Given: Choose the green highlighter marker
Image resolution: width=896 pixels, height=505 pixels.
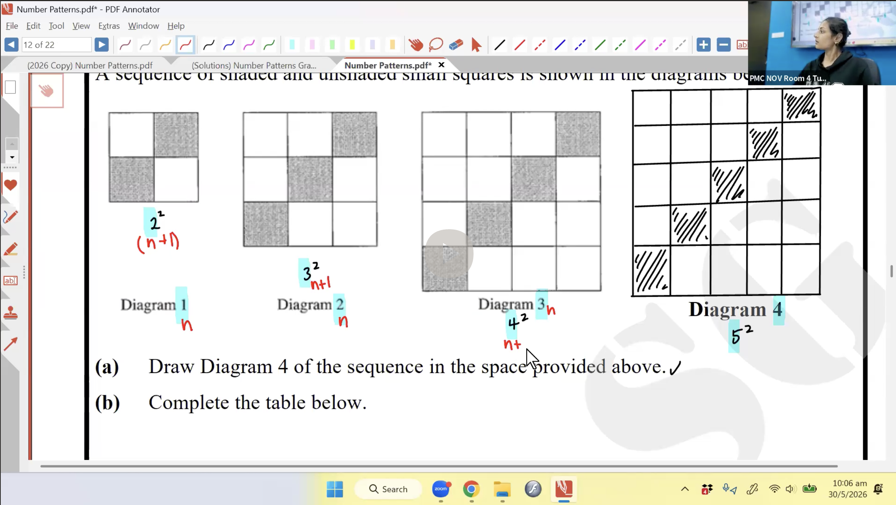Looking at the screenshot, I should tap(332, 45).
